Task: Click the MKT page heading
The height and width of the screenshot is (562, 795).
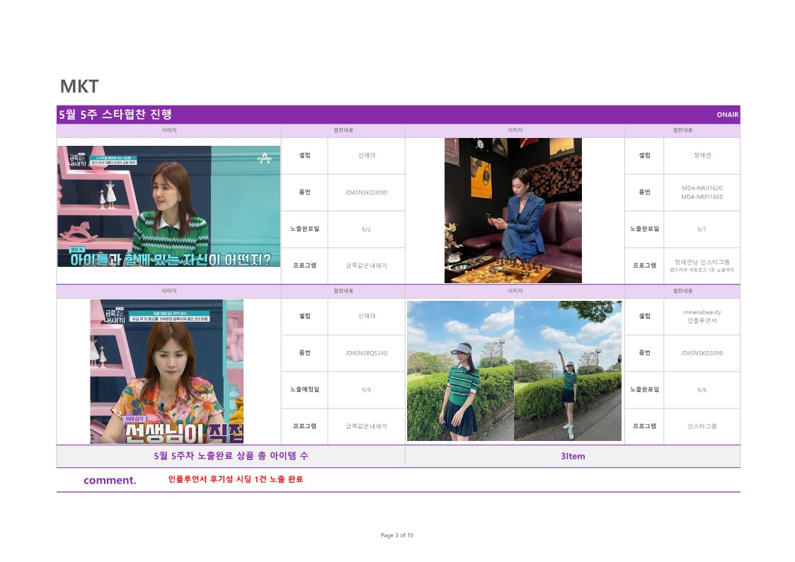Action: pyautogui.click(x=79, y=86)
